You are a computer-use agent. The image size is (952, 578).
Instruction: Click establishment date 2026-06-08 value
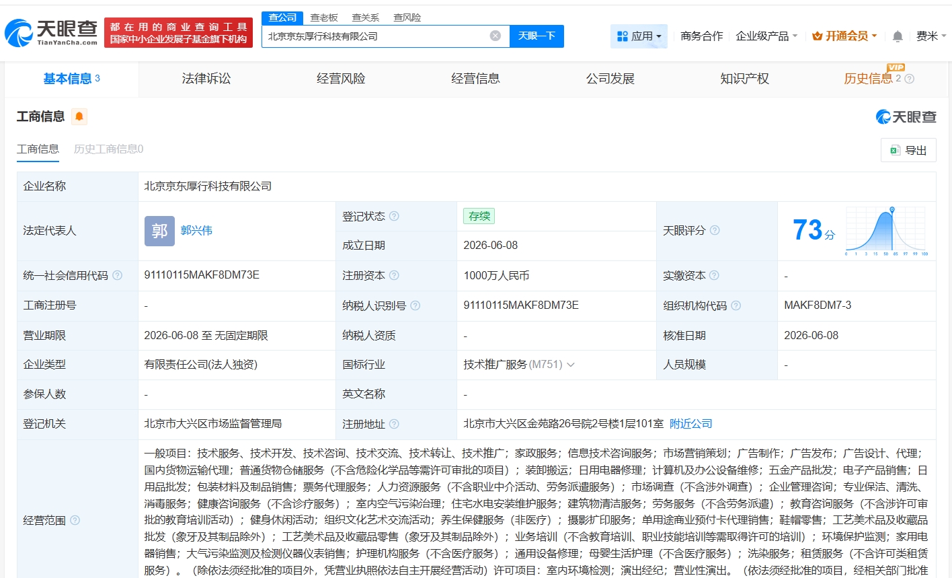click(x=491, y=246)
